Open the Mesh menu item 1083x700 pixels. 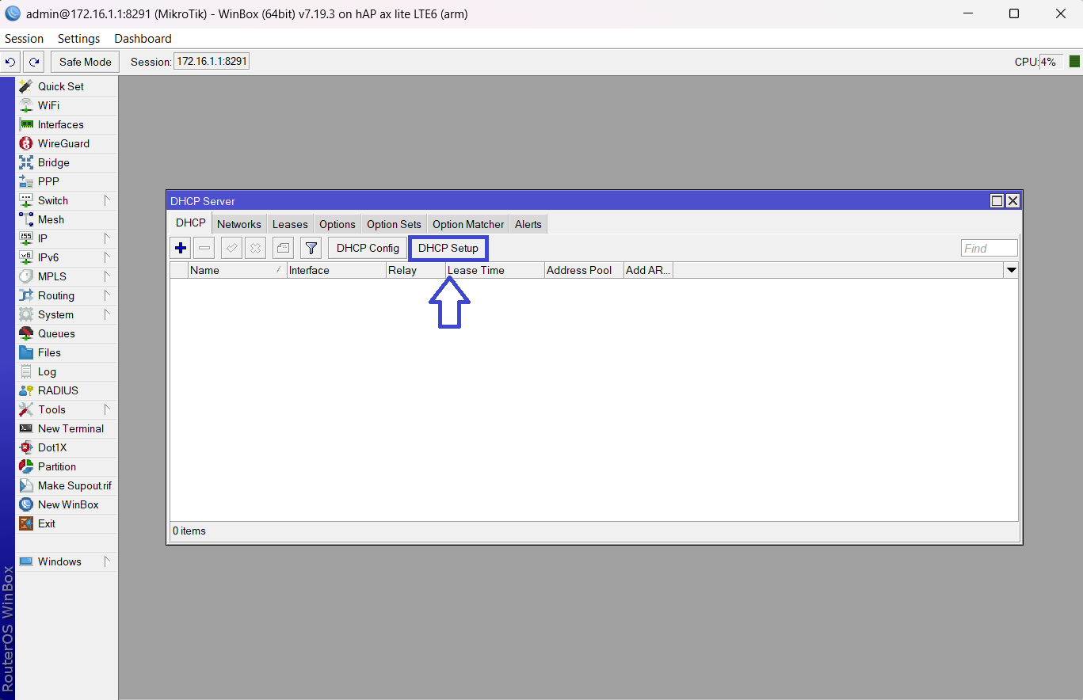67,219
